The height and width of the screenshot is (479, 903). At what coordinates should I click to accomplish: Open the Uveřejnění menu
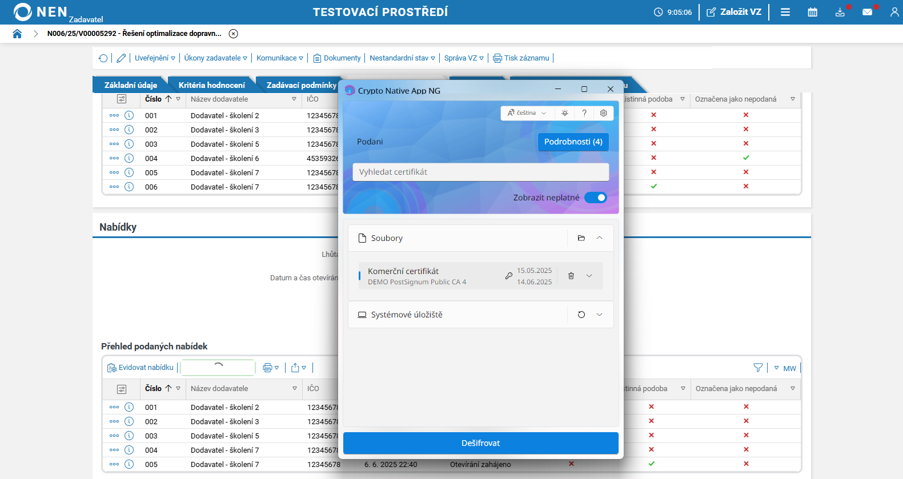coord(155,58)
